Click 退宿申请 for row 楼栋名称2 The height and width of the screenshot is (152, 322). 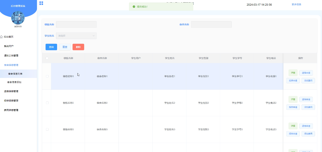pos(306,99)
